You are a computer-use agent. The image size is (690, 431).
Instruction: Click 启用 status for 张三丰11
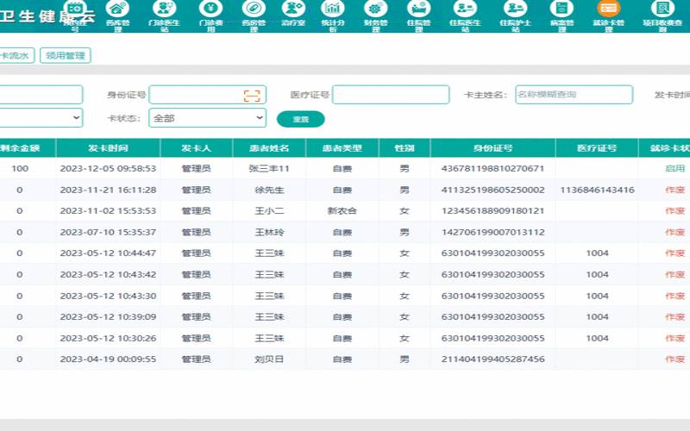pos(674,169)
